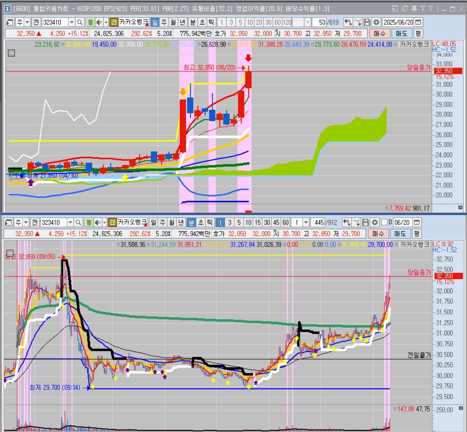Select 틱 tick period in lower toolbar
The width and height of the screenshot is (467, 432).
point(210,223)
